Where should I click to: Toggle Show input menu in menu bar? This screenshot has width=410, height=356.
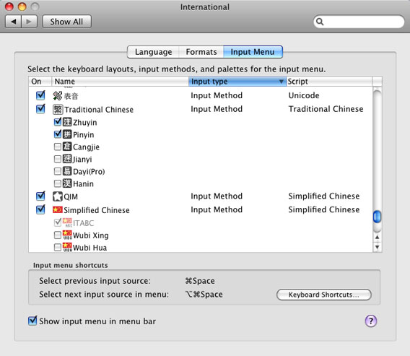[32, 321]
